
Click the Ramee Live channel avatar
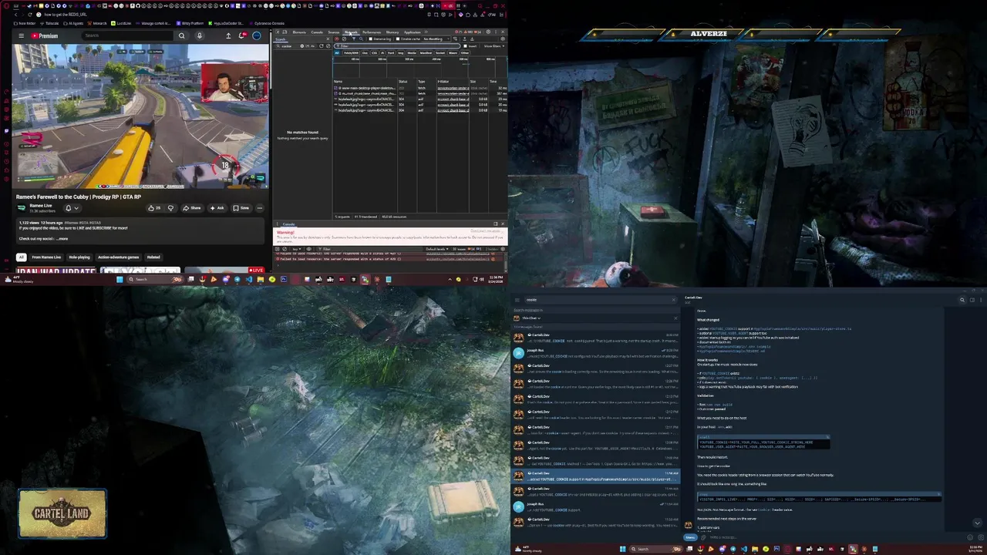coord(22,207)
